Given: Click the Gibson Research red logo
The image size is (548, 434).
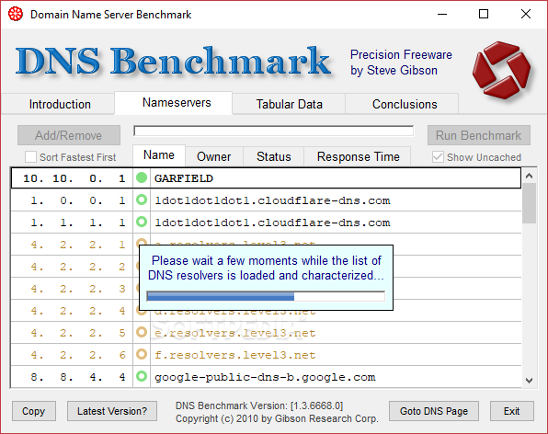Looking at the screenshot, I should [501, 70].
